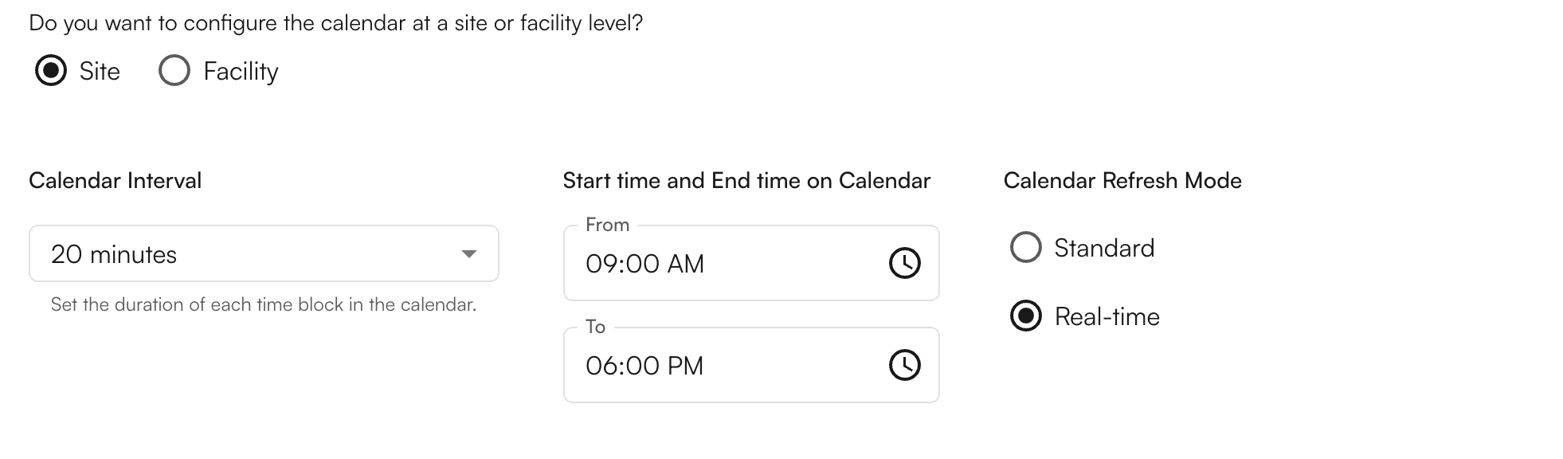Click the To time input field

717,365
